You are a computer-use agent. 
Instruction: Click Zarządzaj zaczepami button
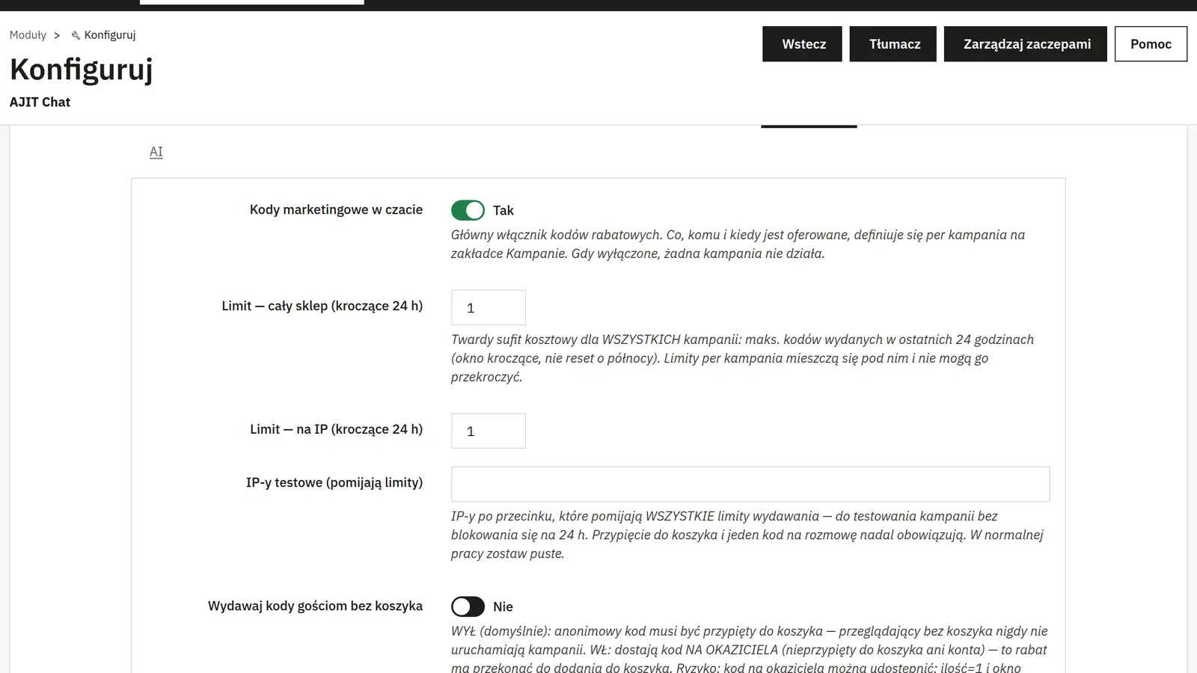[x=1026, y=44]
